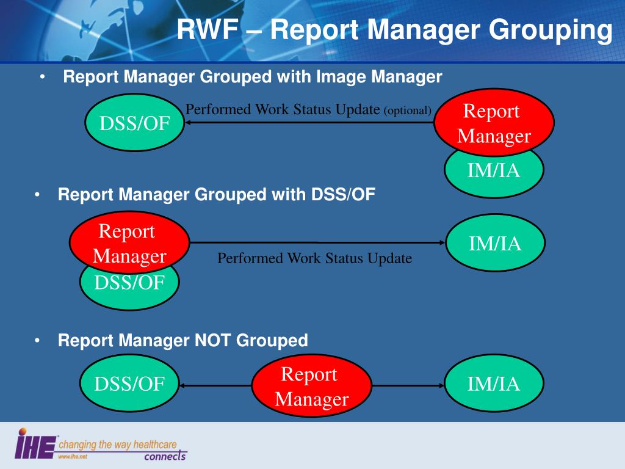Click the slide title "RWF – Report Manager Grouping"
Screen dimensions: 625x469
pyautogui.click(x=395, y=29)
